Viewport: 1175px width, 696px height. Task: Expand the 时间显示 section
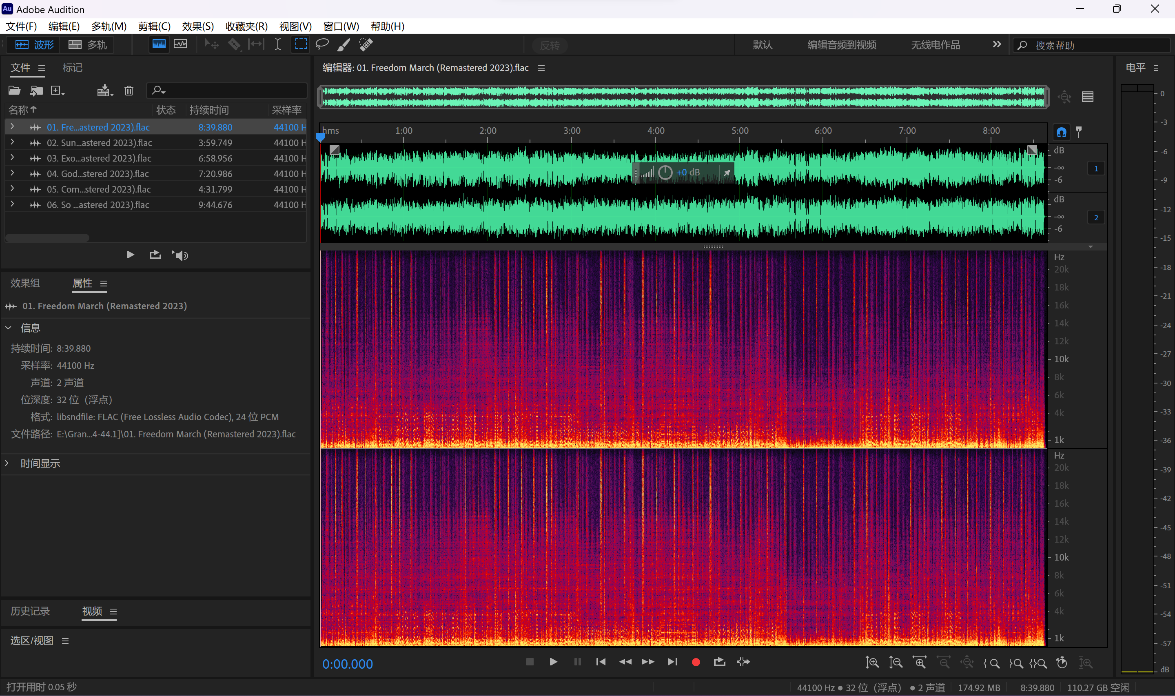point(7,463)
